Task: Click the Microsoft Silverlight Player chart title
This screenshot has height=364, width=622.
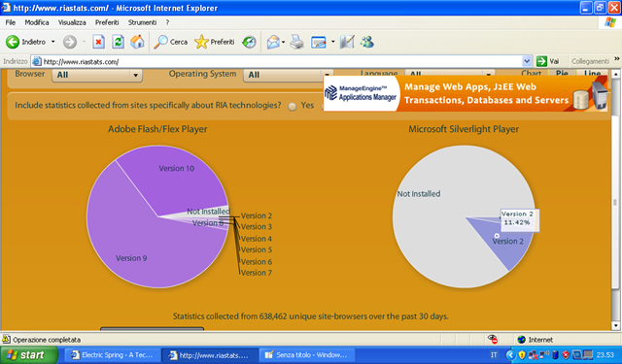Action: [x=464, y=129]
